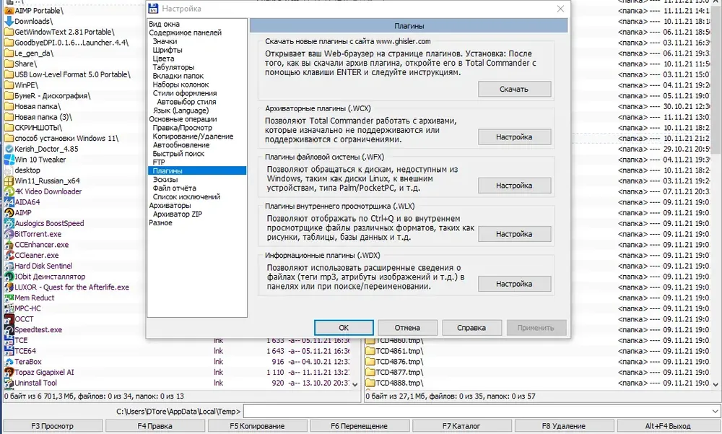
Task: Open the 'Разное' settings category
Action: point(161,223)
